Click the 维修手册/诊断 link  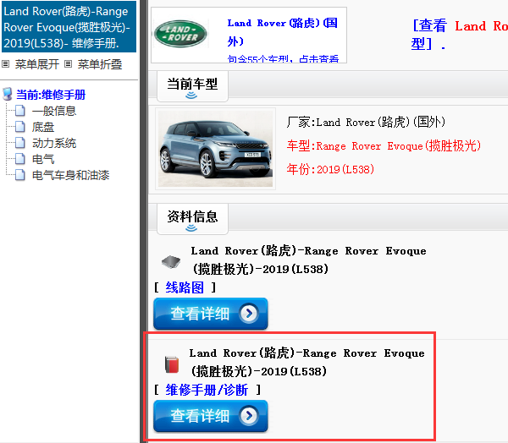[x=207, y=390]
